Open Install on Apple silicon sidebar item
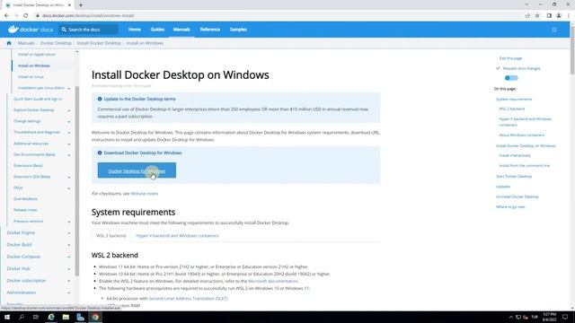The image size is (575, 323). 37,54
